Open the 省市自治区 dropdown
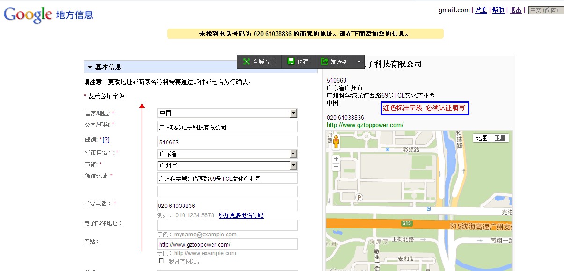The height and width of the screenshot is (271, 564). pos(293,154)
